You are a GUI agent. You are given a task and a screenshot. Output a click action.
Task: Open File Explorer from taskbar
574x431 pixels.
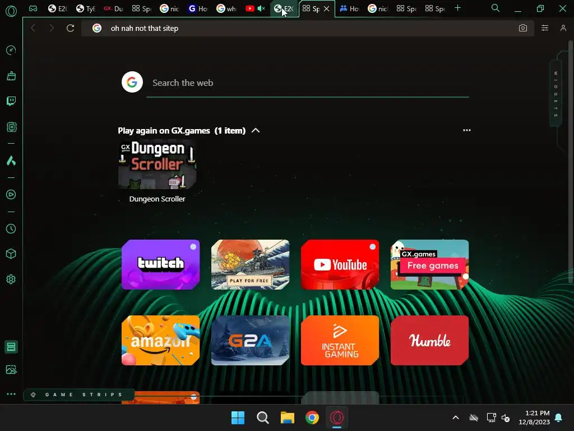click(288, 418)
